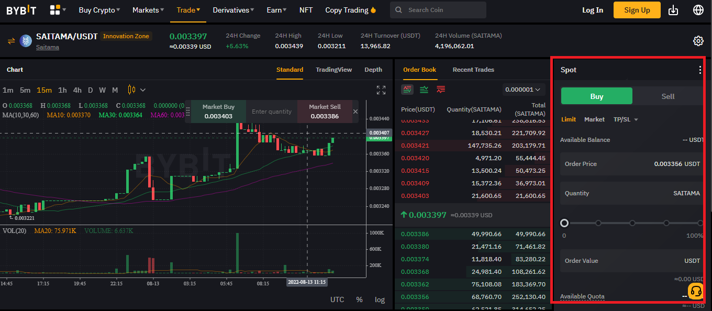Select the D daily timeframe
This screenshot has width=712, height=311.
click(90, 90)
